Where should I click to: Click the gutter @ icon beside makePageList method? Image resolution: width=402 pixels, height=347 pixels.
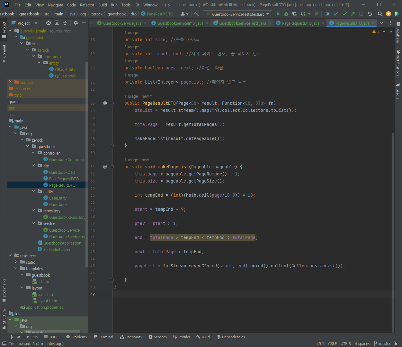105,167
